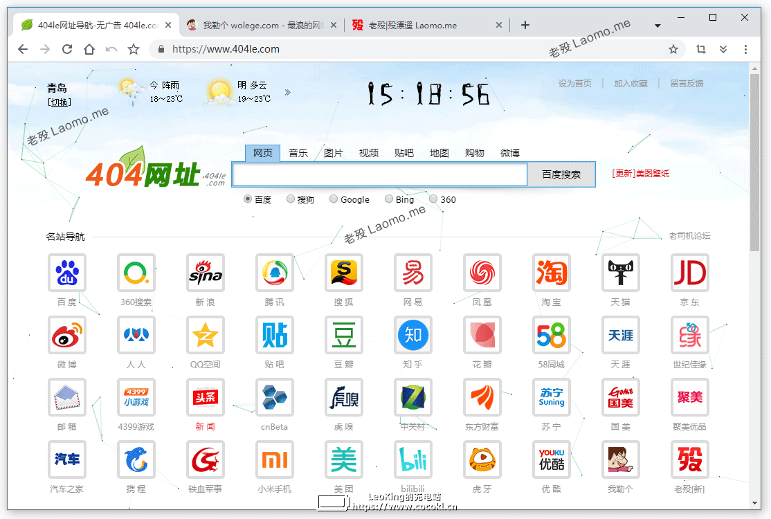The height and width of the screenshot is (519, 771).
Task: Open the bilibili site icon
Action: pyautogui.click(x=413, y=460)
